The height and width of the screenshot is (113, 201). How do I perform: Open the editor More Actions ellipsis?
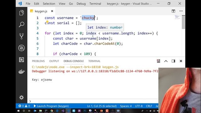coord(181,11)
